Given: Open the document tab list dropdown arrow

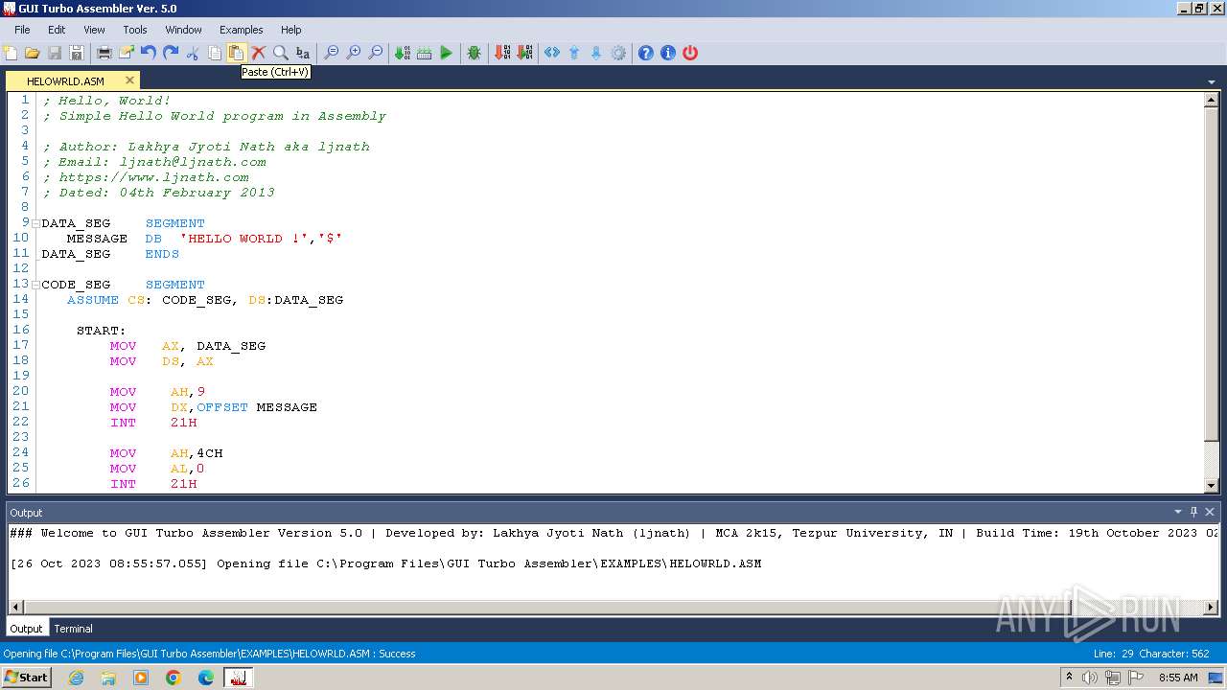Looking at the screenshot, I should [x=1213, y=82].
